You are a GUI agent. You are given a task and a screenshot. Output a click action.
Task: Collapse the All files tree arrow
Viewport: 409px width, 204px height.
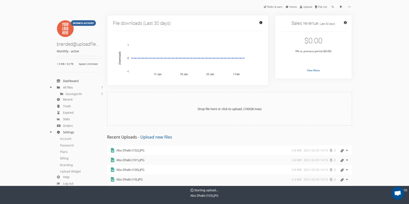pos(51,88)
